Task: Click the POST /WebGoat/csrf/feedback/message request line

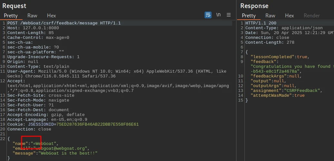Action: pyautogui.click(x=64, y=23)
